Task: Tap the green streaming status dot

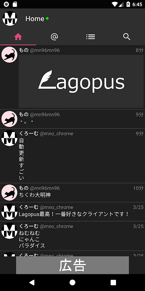Action: (47, 19)
